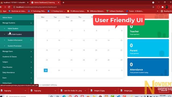The width and height of the screenshot is (172, 97).
Task: Open the Teacher total card
Action: (x=148, y=29)
